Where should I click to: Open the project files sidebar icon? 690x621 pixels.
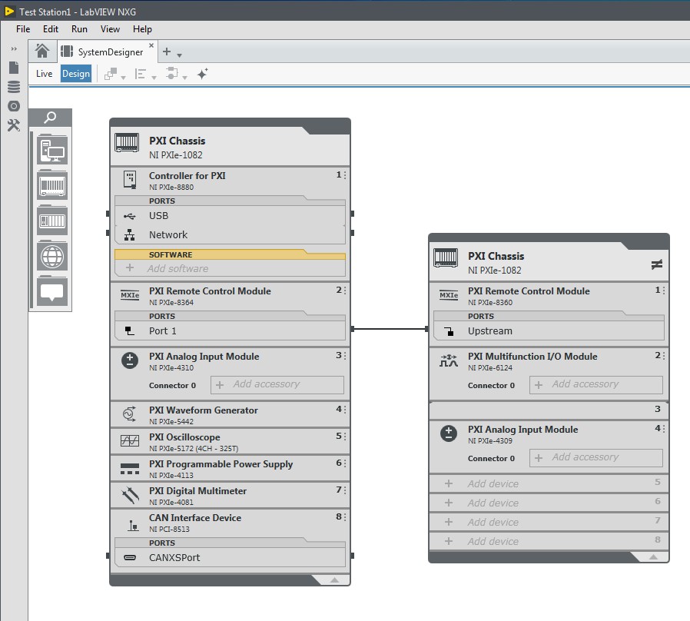pos(14,68)
